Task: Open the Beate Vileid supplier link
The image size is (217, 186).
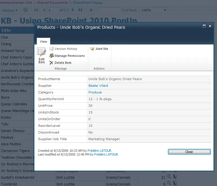Action: click(98, 86)
